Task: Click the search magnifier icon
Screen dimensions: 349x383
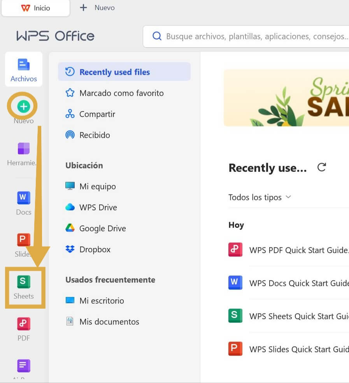Action: coord(157,36)
